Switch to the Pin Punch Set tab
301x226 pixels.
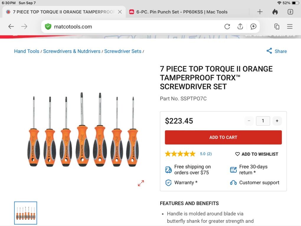point(181,12)
